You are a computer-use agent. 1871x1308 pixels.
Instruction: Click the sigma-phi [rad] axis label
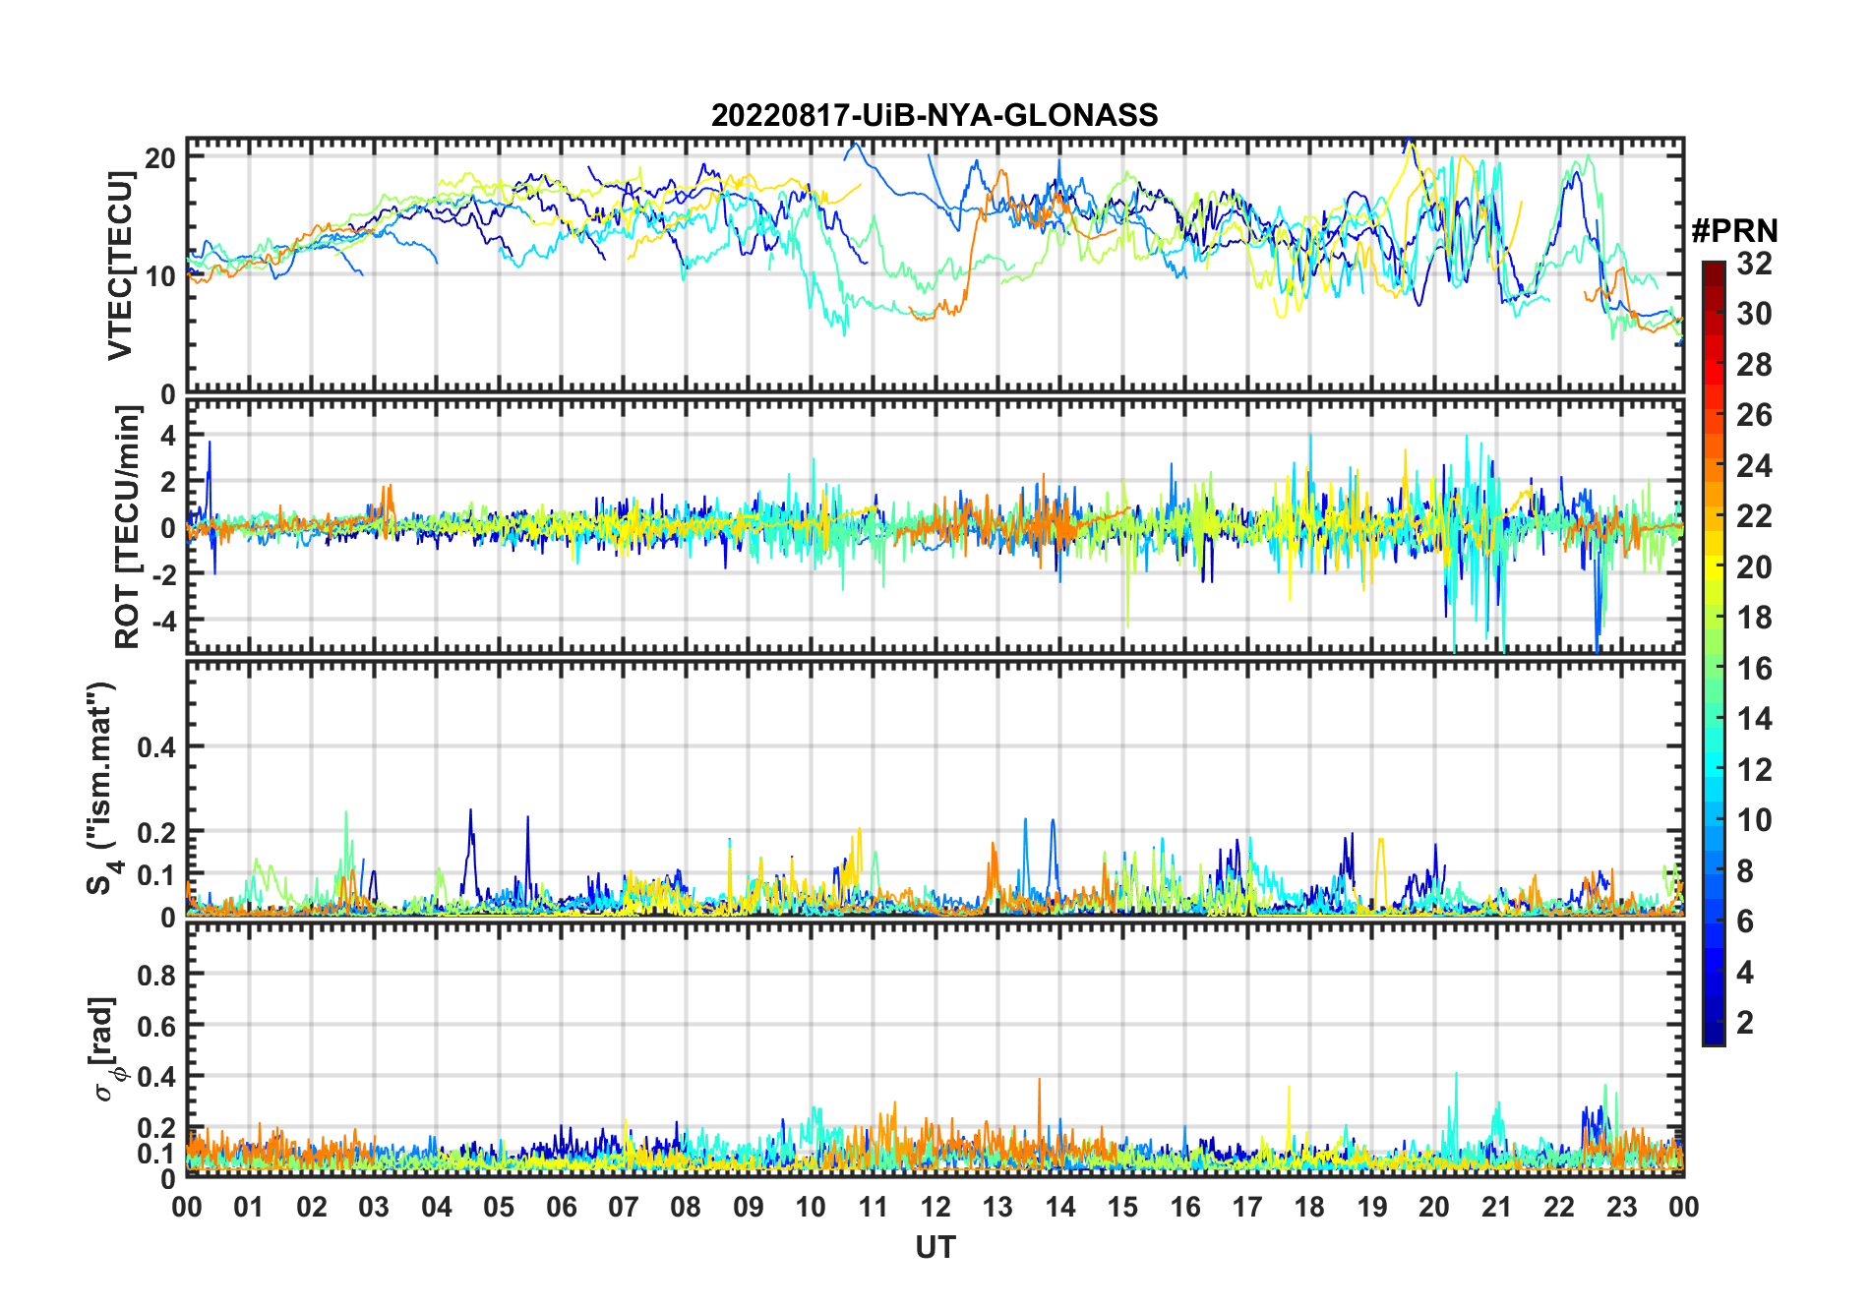coord(105,1049)
